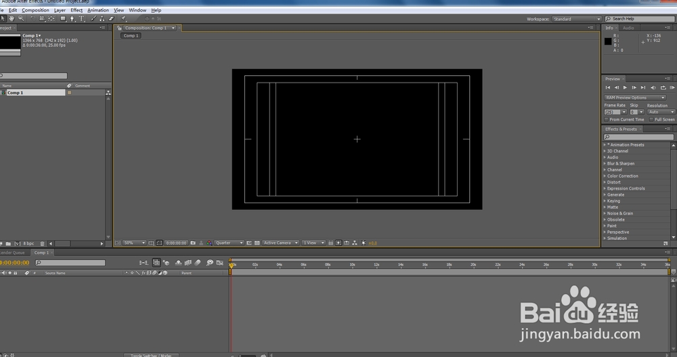Screen dimensions: 677x357
Task: Open brainstorm from timeline
Action: 210,263
